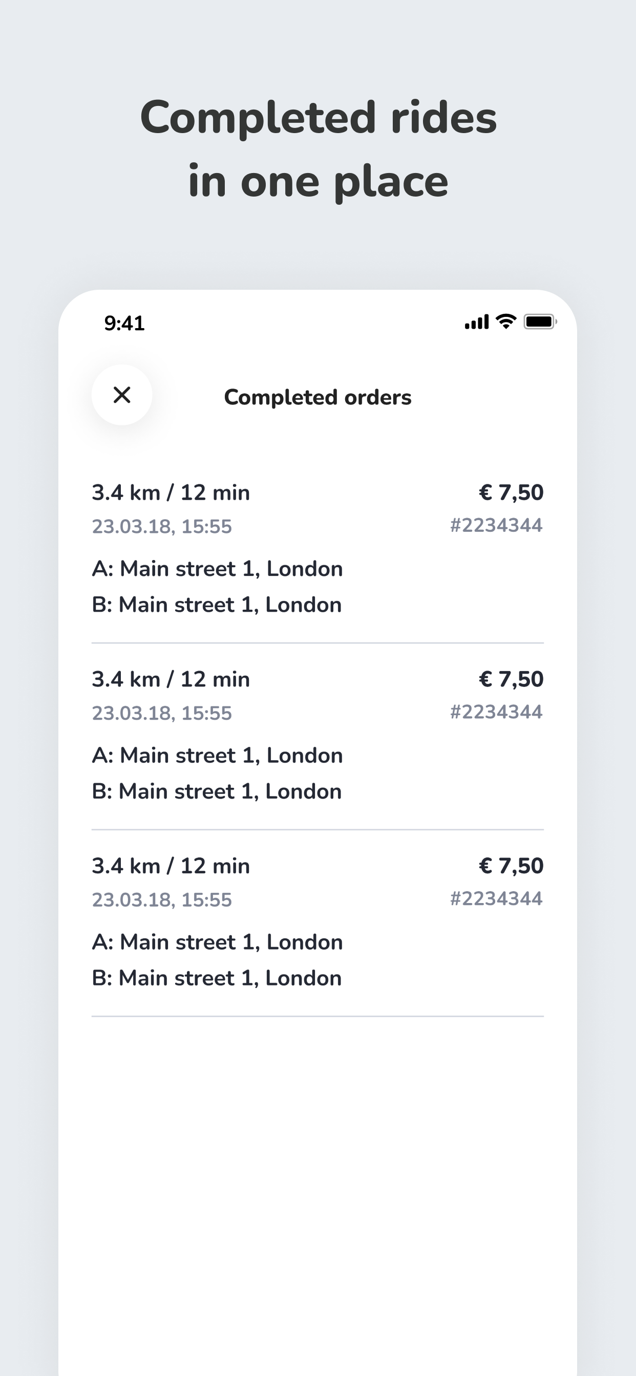This screenshot has height=1376, width=636.
Task: Tap first order's destination address B
Action: [x=217, y=605]
